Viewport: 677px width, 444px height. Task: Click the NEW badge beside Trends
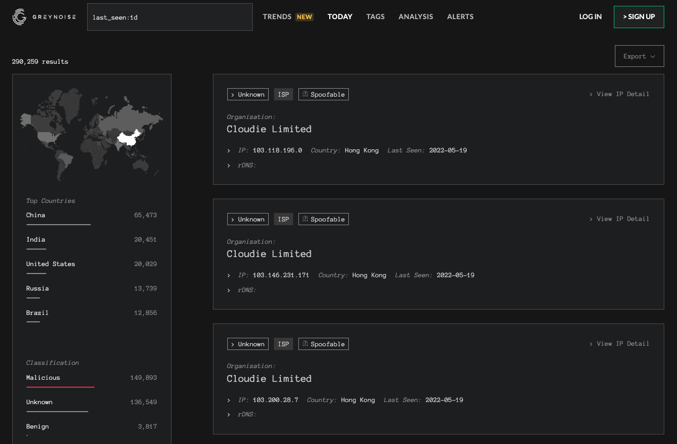click(305, 17)
